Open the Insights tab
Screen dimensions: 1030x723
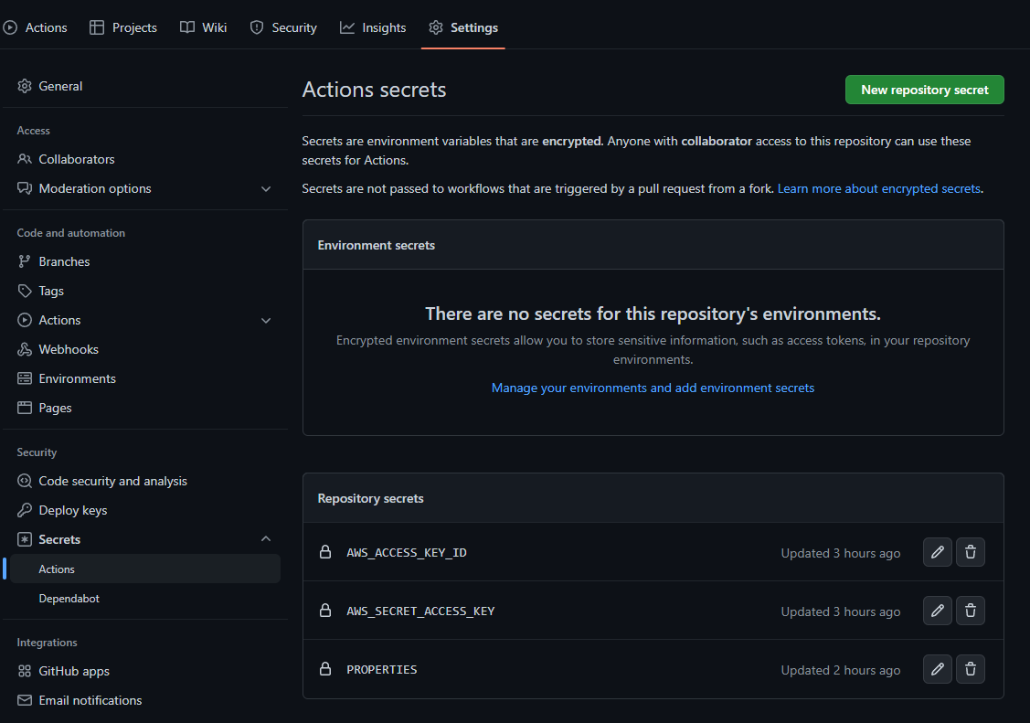[x=373, y=27]
